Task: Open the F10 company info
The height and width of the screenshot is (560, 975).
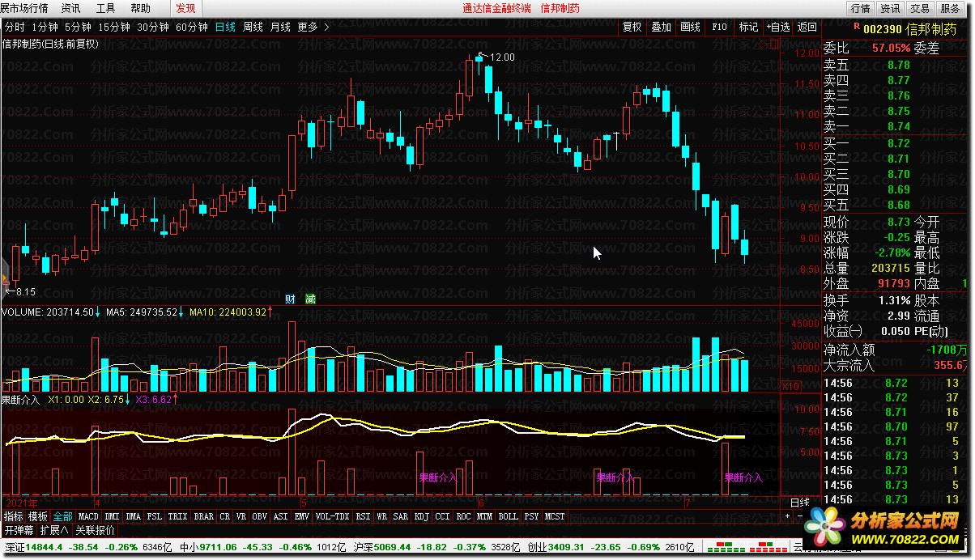Action: 719,27
